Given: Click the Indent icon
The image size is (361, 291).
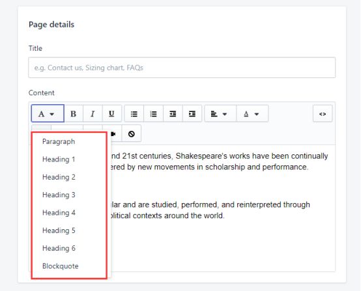Looking at the screenshot, I should (x=192, y=114).
